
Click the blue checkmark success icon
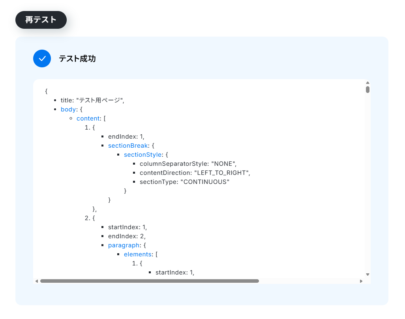tap(42, 59)
